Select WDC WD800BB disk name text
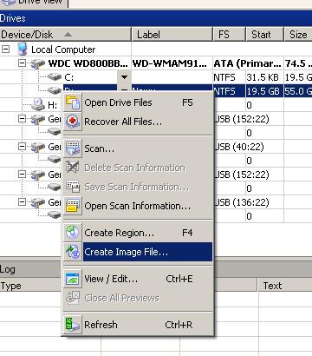This screenshot has width=312, height=356. (88, 63)
